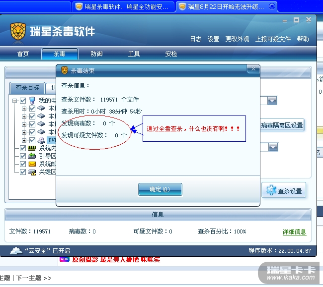Open the 日志 menu
323x287 pixels.
tap(195, 39)
